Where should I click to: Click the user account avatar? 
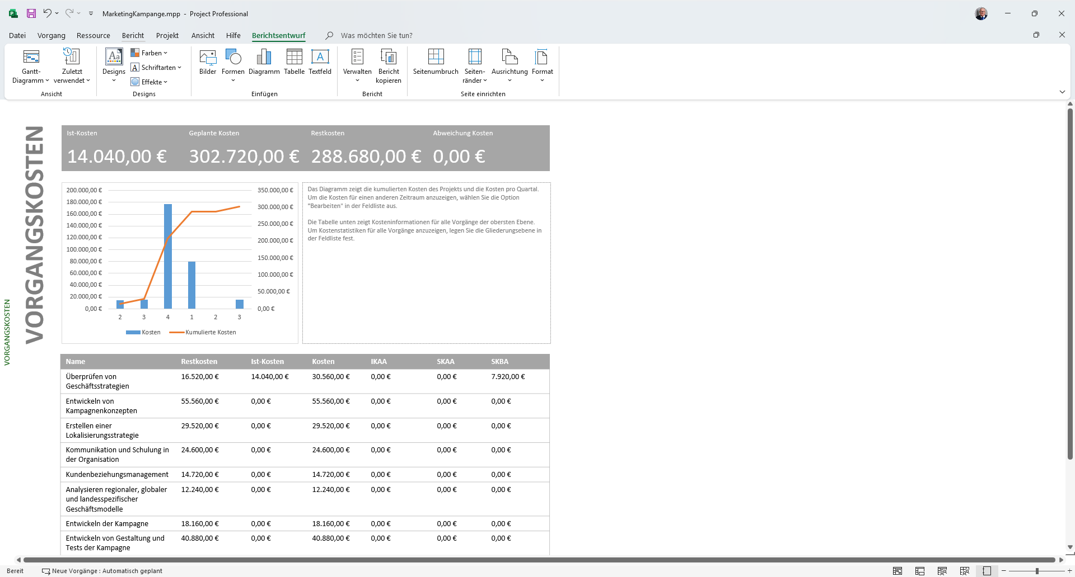coord(981,13)
